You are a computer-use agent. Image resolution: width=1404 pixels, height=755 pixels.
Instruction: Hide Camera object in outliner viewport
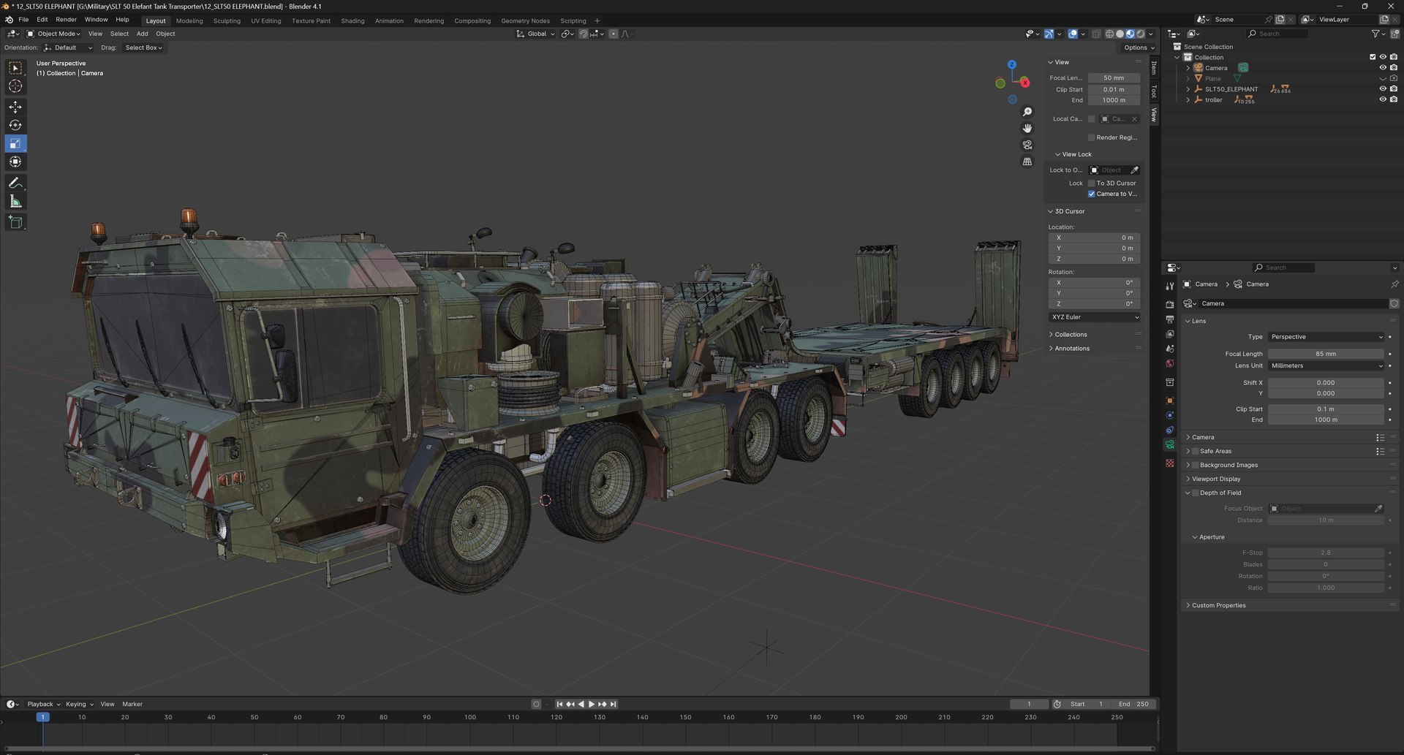(1383, 68)
